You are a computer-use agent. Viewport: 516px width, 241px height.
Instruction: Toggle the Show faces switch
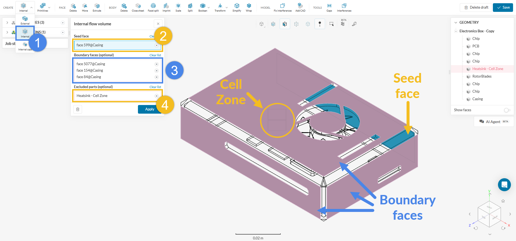coord(507,110)
